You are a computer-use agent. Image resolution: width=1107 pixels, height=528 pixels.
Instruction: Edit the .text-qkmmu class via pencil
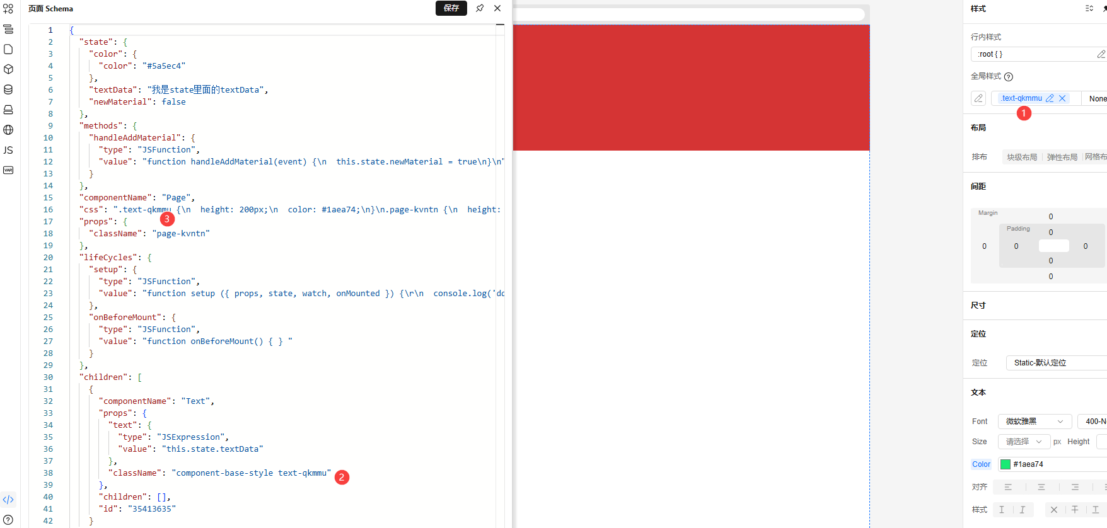(x=1050, y=98)
